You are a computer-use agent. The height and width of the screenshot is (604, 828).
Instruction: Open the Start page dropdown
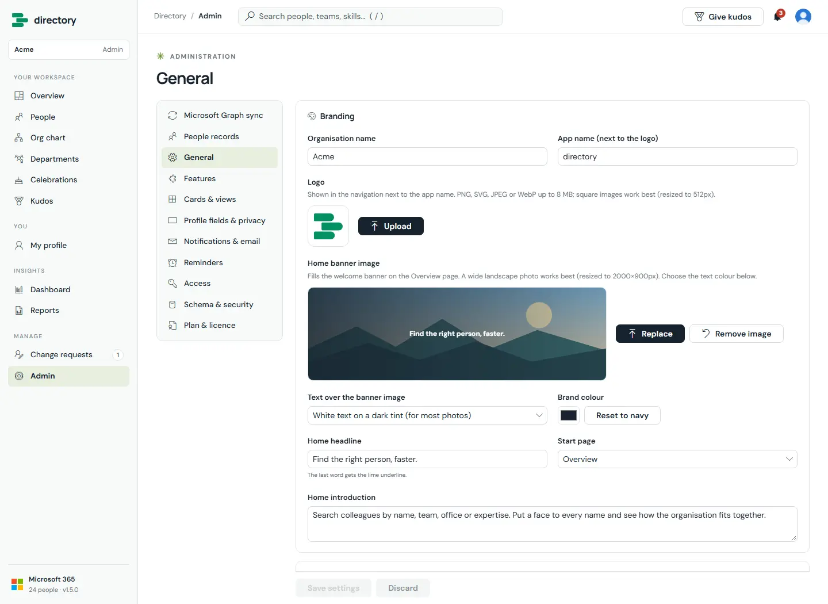677,459
